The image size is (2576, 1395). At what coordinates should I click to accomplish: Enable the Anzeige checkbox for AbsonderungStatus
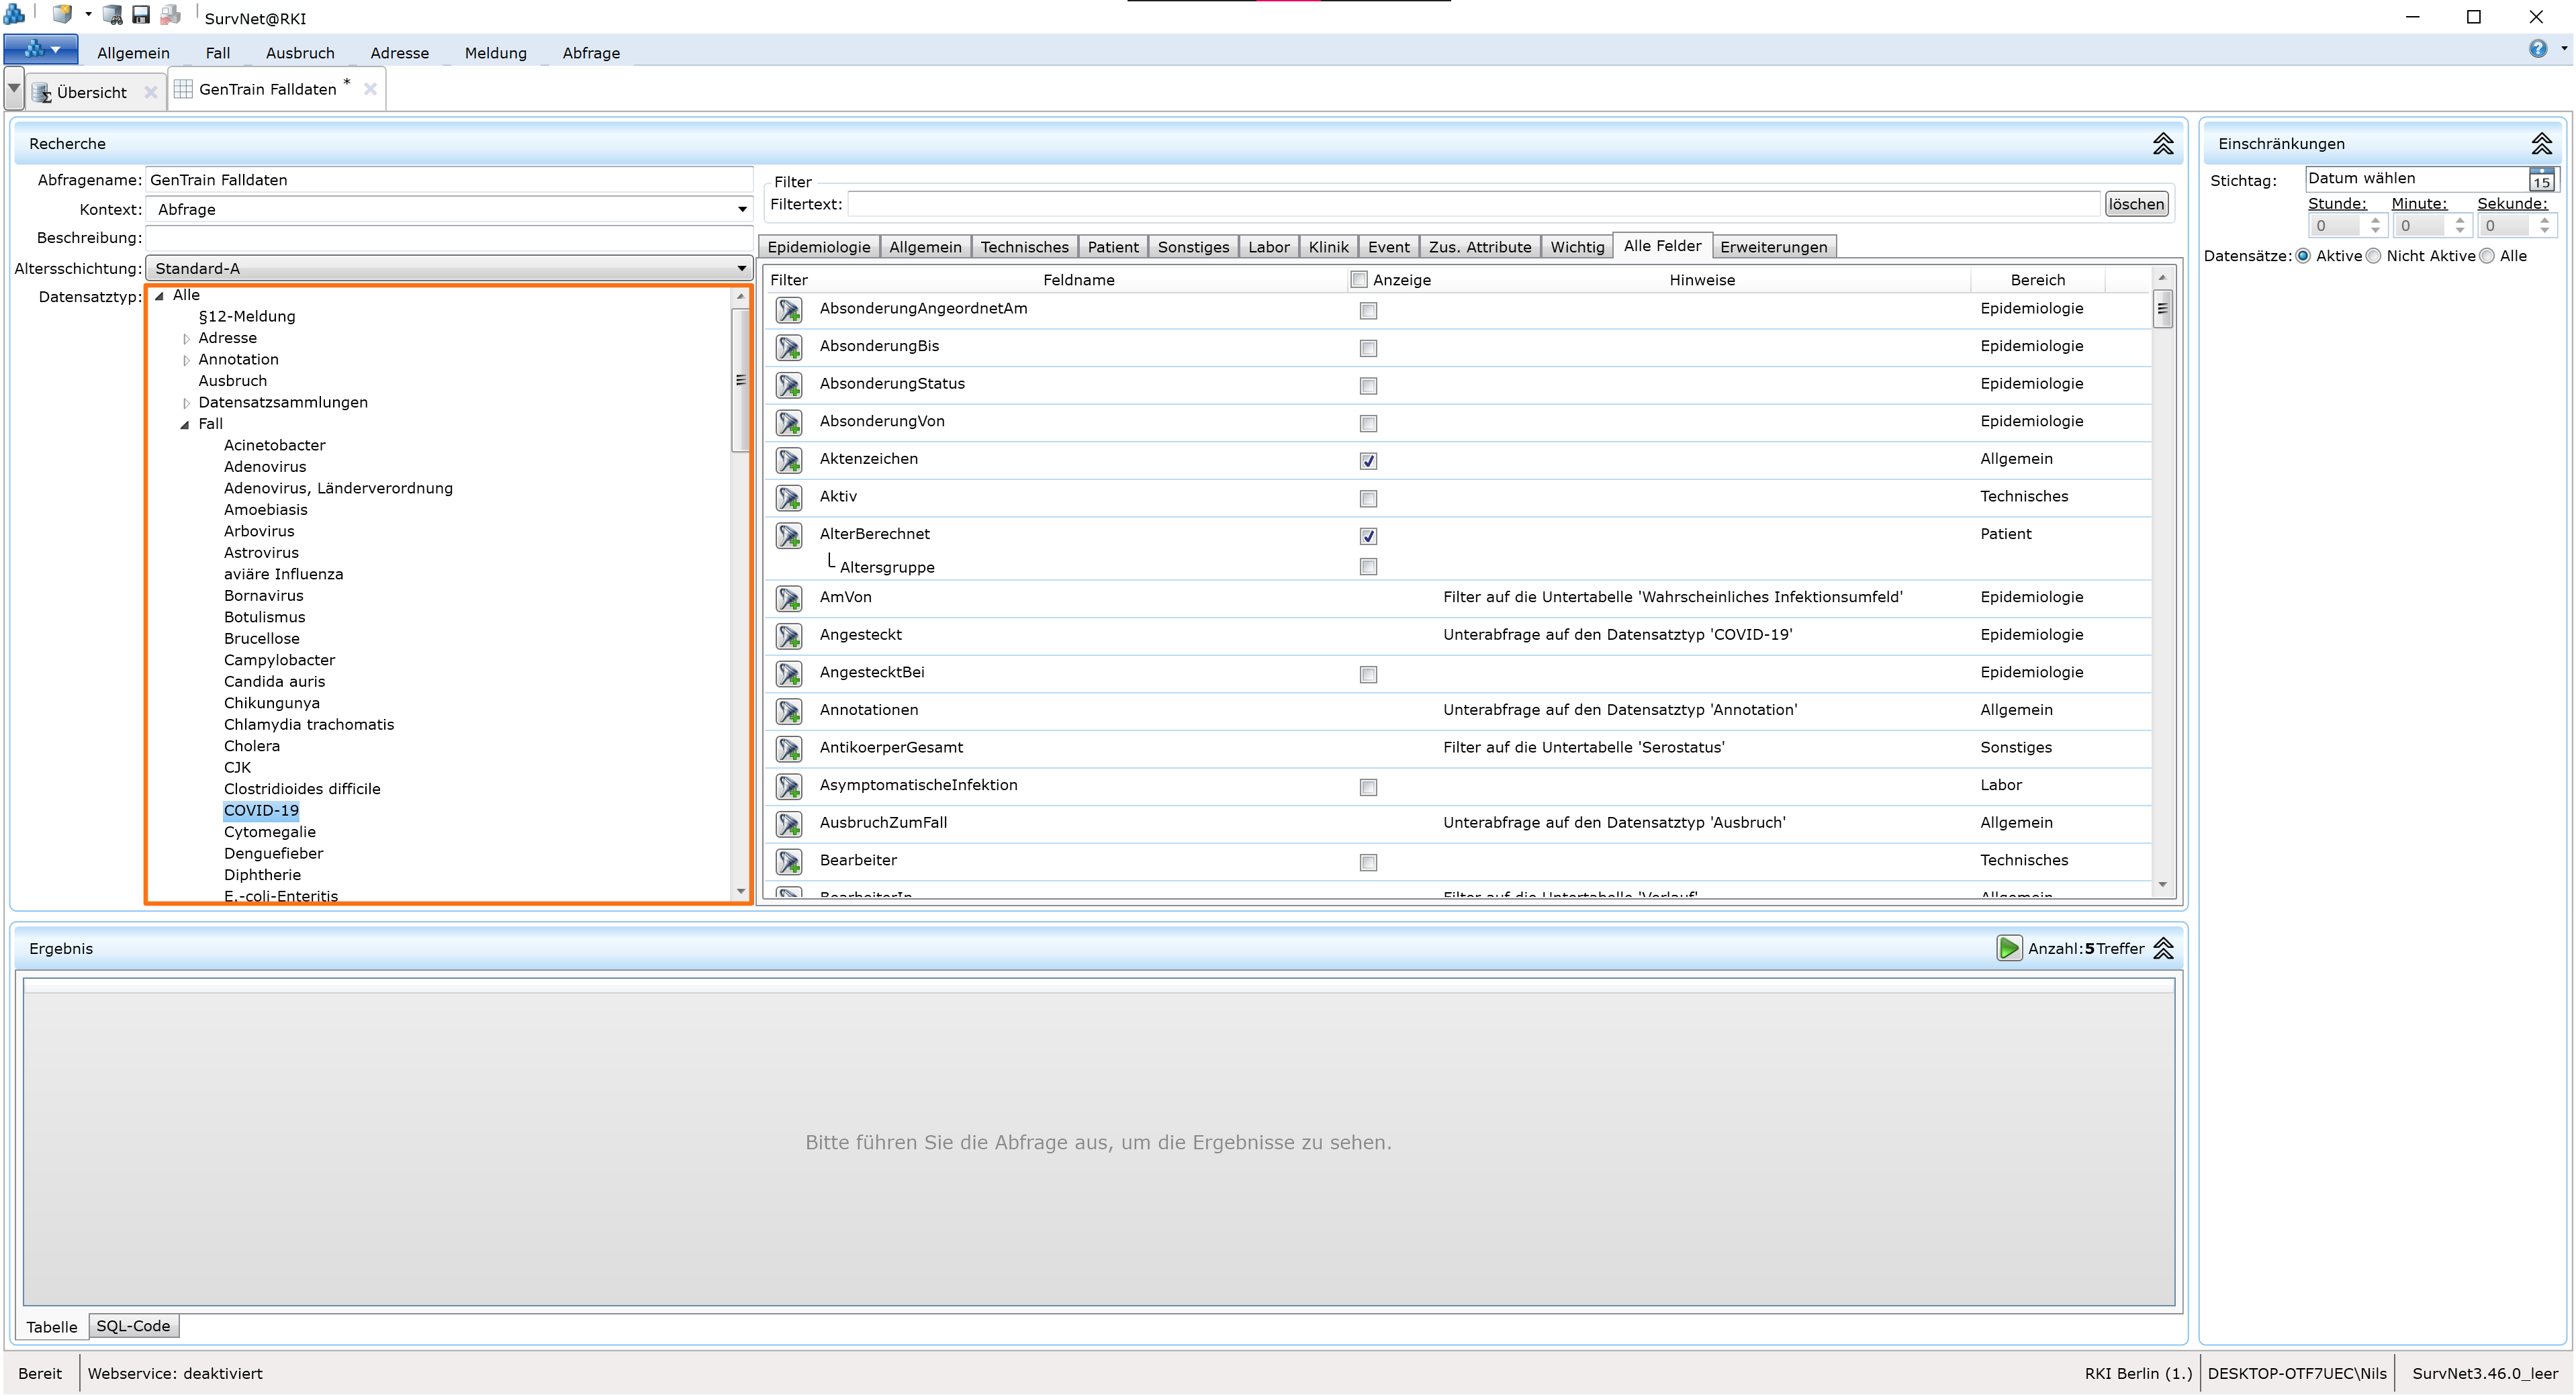point(1367,386)
